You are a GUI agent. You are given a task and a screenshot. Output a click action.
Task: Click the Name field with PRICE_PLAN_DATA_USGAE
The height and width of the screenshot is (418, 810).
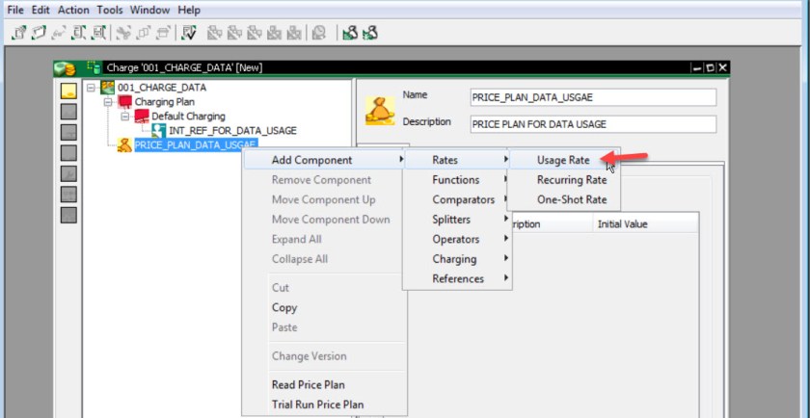593,97
